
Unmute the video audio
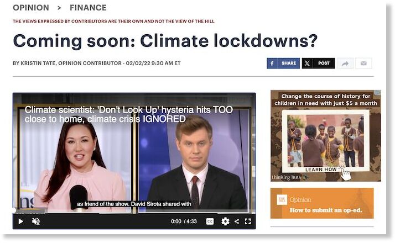[x=36, y=221]
